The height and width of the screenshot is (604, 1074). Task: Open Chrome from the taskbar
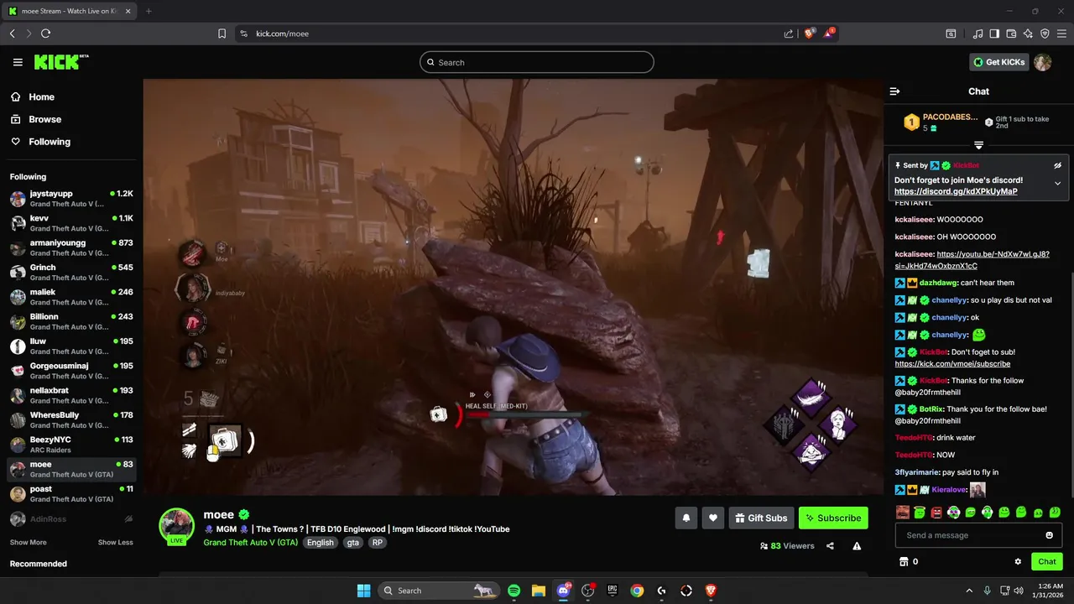pos(637,591)
